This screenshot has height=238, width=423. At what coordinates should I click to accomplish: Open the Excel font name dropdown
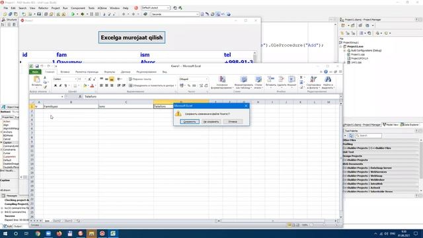click(x=75, y=79)
